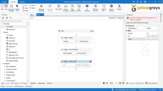Switch to DEBUG ribbon tab
Viewport: 163px width, 91px height.
pyautogui.click(x=22, y=2)
